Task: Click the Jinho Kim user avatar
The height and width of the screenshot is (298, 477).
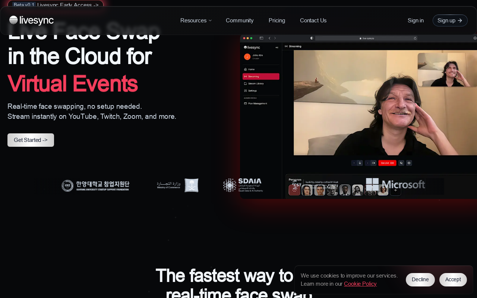Action: coord(247,57)
